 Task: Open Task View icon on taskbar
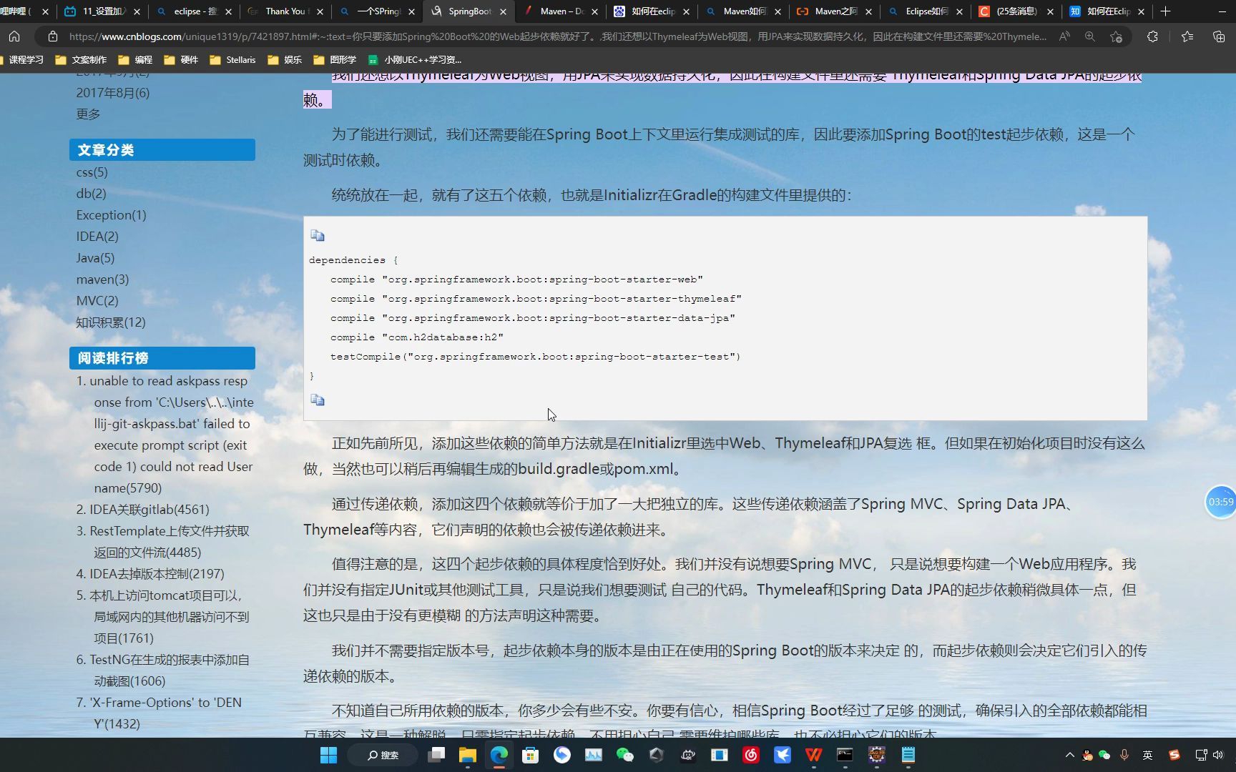click(x=436, y=755)
